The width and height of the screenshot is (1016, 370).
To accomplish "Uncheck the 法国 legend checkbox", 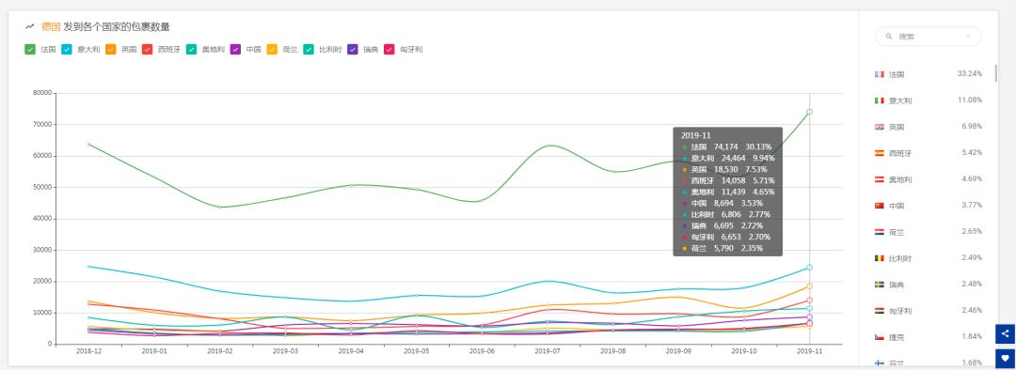I will click(x=30, y=49).
